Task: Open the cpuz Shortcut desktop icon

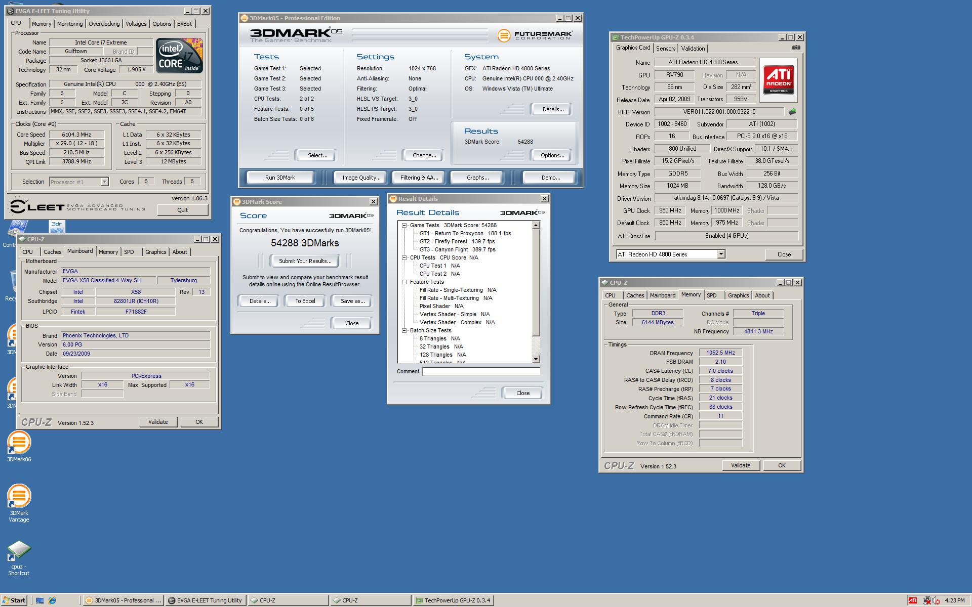Action: pos(19,558)
